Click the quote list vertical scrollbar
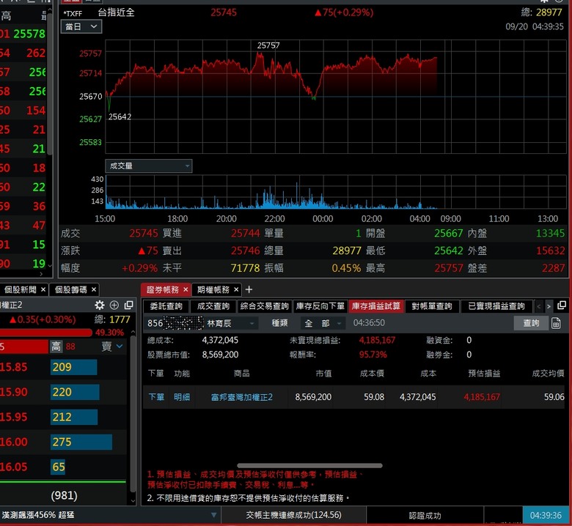 tap(50, 84)
